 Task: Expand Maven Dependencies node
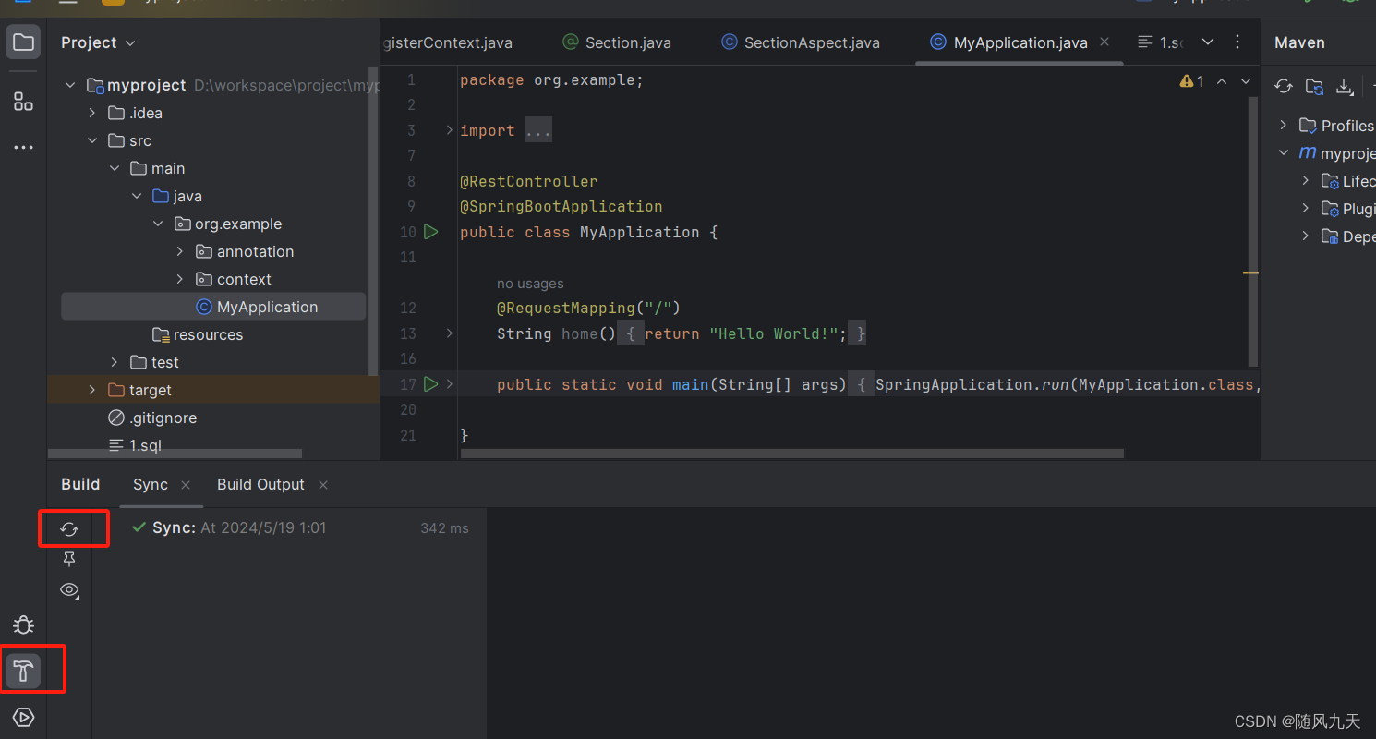(x=1306, y=236)
